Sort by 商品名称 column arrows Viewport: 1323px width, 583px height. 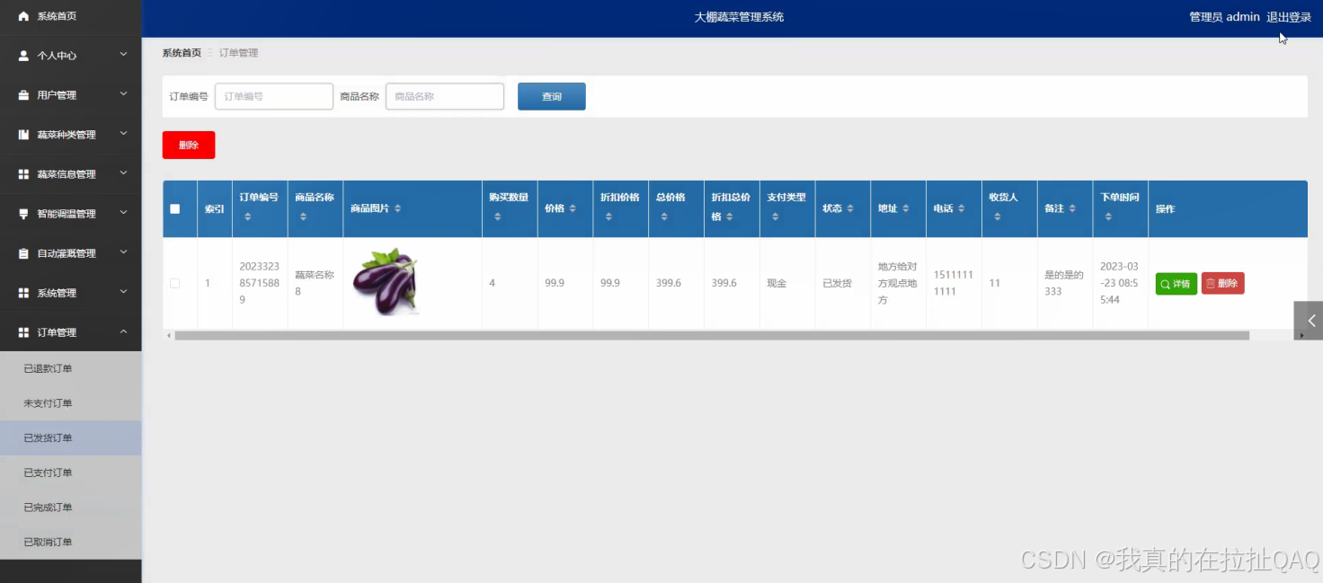[303, 216]
